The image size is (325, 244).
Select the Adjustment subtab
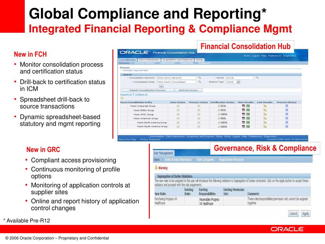point(168,63)
